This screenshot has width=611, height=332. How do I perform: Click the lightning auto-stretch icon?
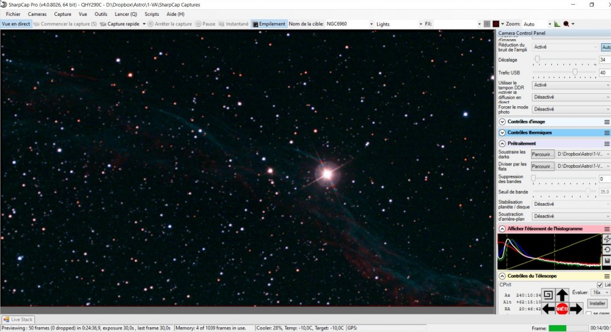607,239
